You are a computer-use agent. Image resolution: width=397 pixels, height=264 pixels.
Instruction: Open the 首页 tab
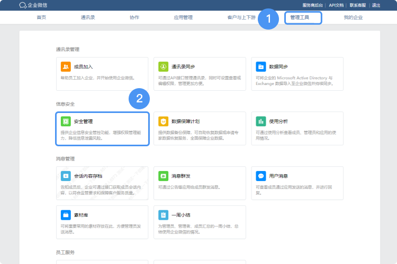(41, 18)
